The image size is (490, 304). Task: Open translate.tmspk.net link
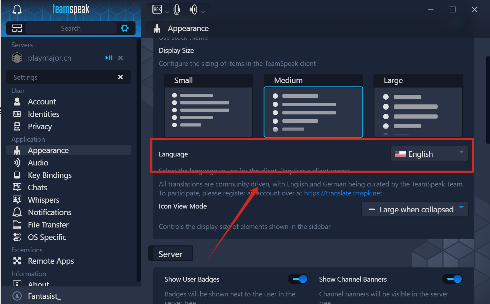point(343,193)
